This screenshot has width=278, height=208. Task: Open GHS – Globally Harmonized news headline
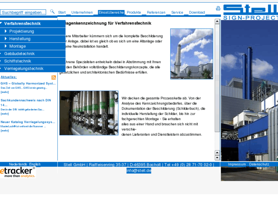point(28,83)
